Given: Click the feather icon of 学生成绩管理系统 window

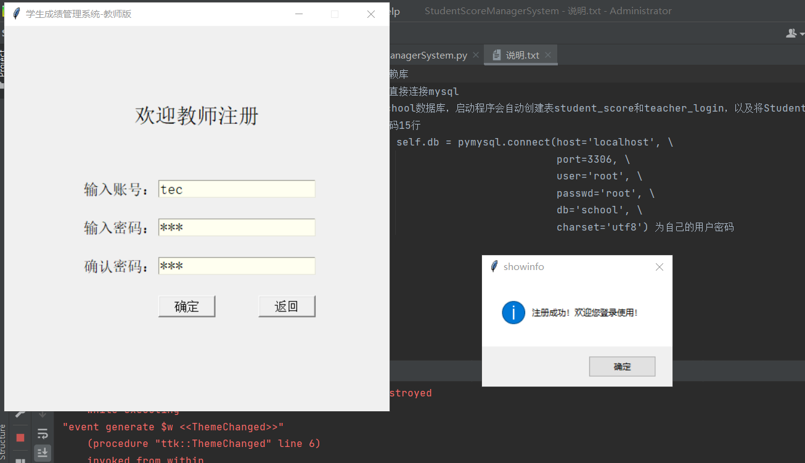Looking at the screenshot, I should (17, 14).
